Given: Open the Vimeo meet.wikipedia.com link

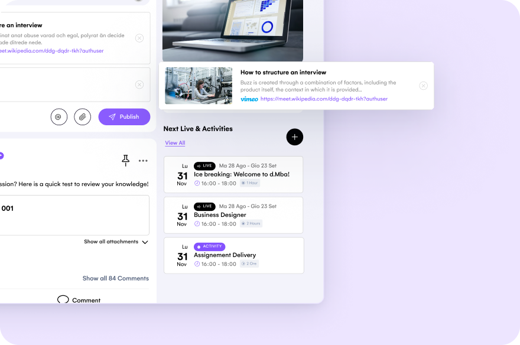Looking at the screenshot, I should 324,99.
